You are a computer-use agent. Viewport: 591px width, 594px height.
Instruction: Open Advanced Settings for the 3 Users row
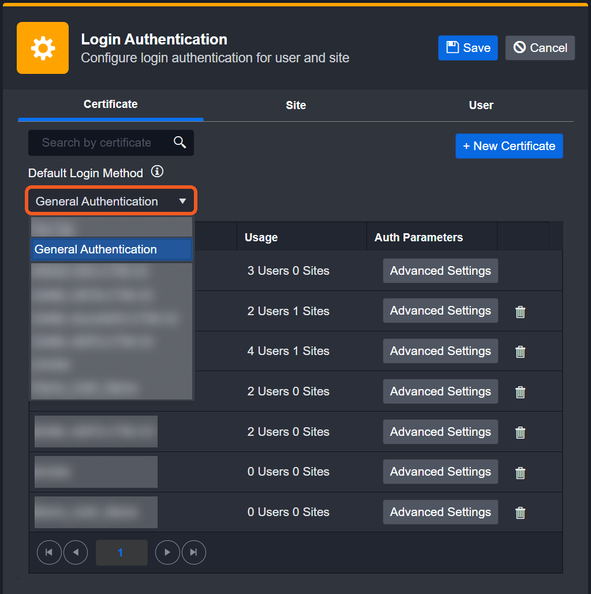(440, 271)
